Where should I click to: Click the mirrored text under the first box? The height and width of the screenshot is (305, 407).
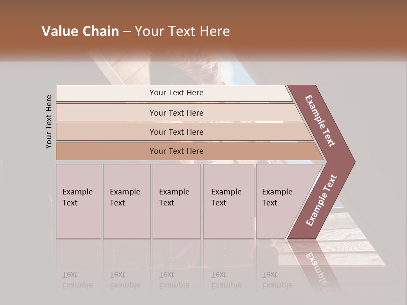77,280
